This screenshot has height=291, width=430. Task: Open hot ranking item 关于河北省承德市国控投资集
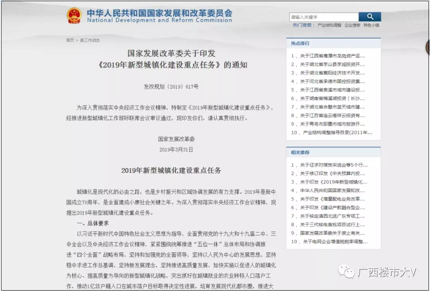click(x=332, y=82)
